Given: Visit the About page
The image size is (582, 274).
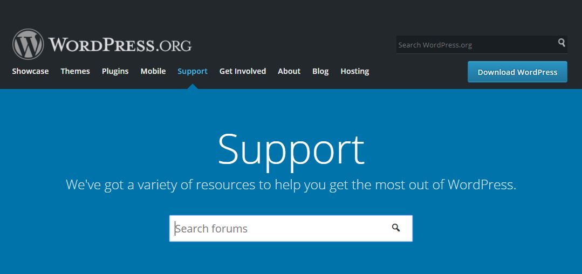Looking at the screenshot, I should [x=289, y=71].
